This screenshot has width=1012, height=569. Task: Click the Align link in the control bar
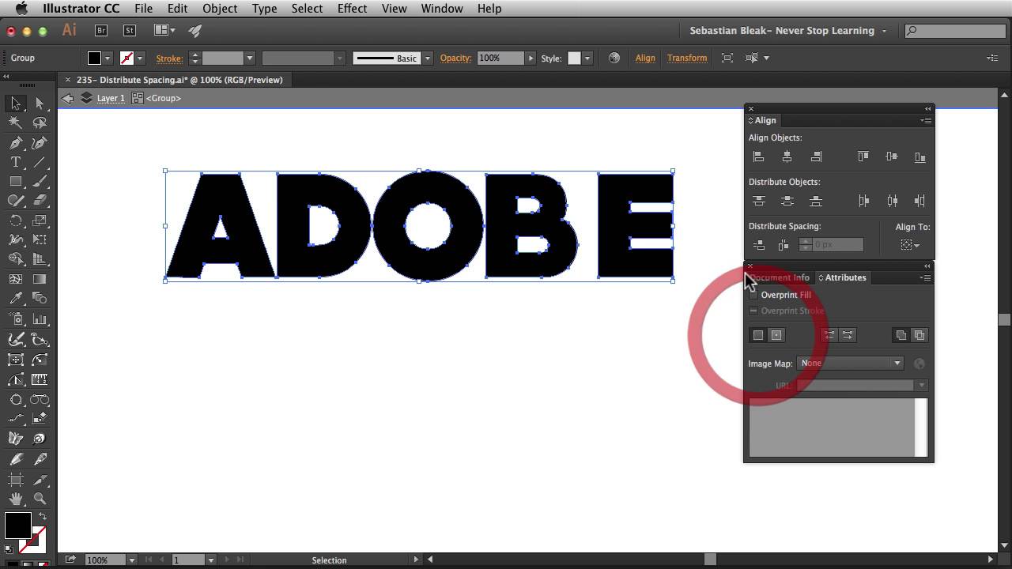click(645, 58)
